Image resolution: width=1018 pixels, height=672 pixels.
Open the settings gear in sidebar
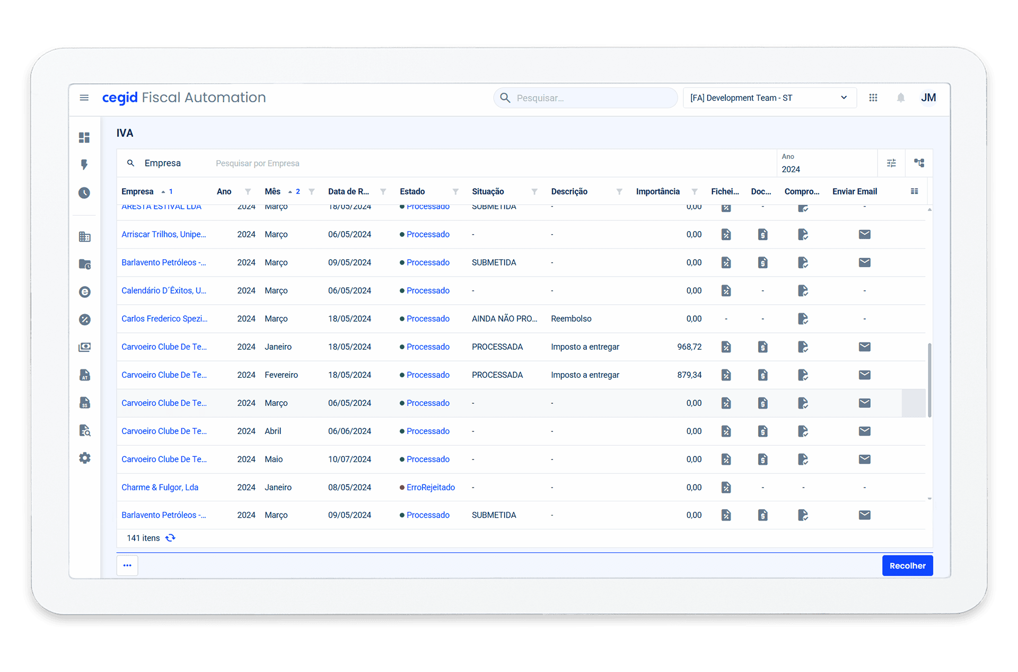tap(85, 458)
